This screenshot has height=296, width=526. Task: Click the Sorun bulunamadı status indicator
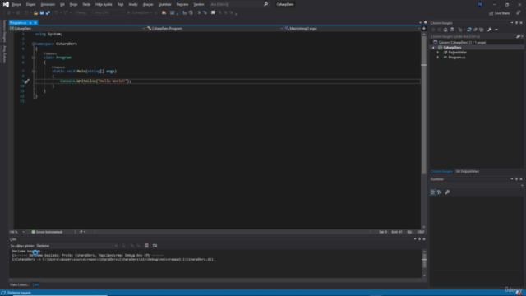(x=47, y=232)
